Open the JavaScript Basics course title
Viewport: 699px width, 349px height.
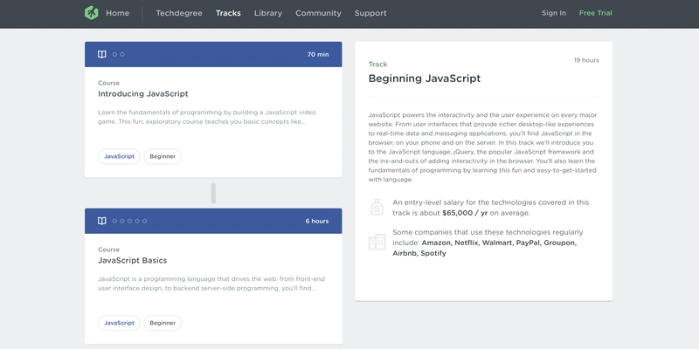tap(133, 260)
